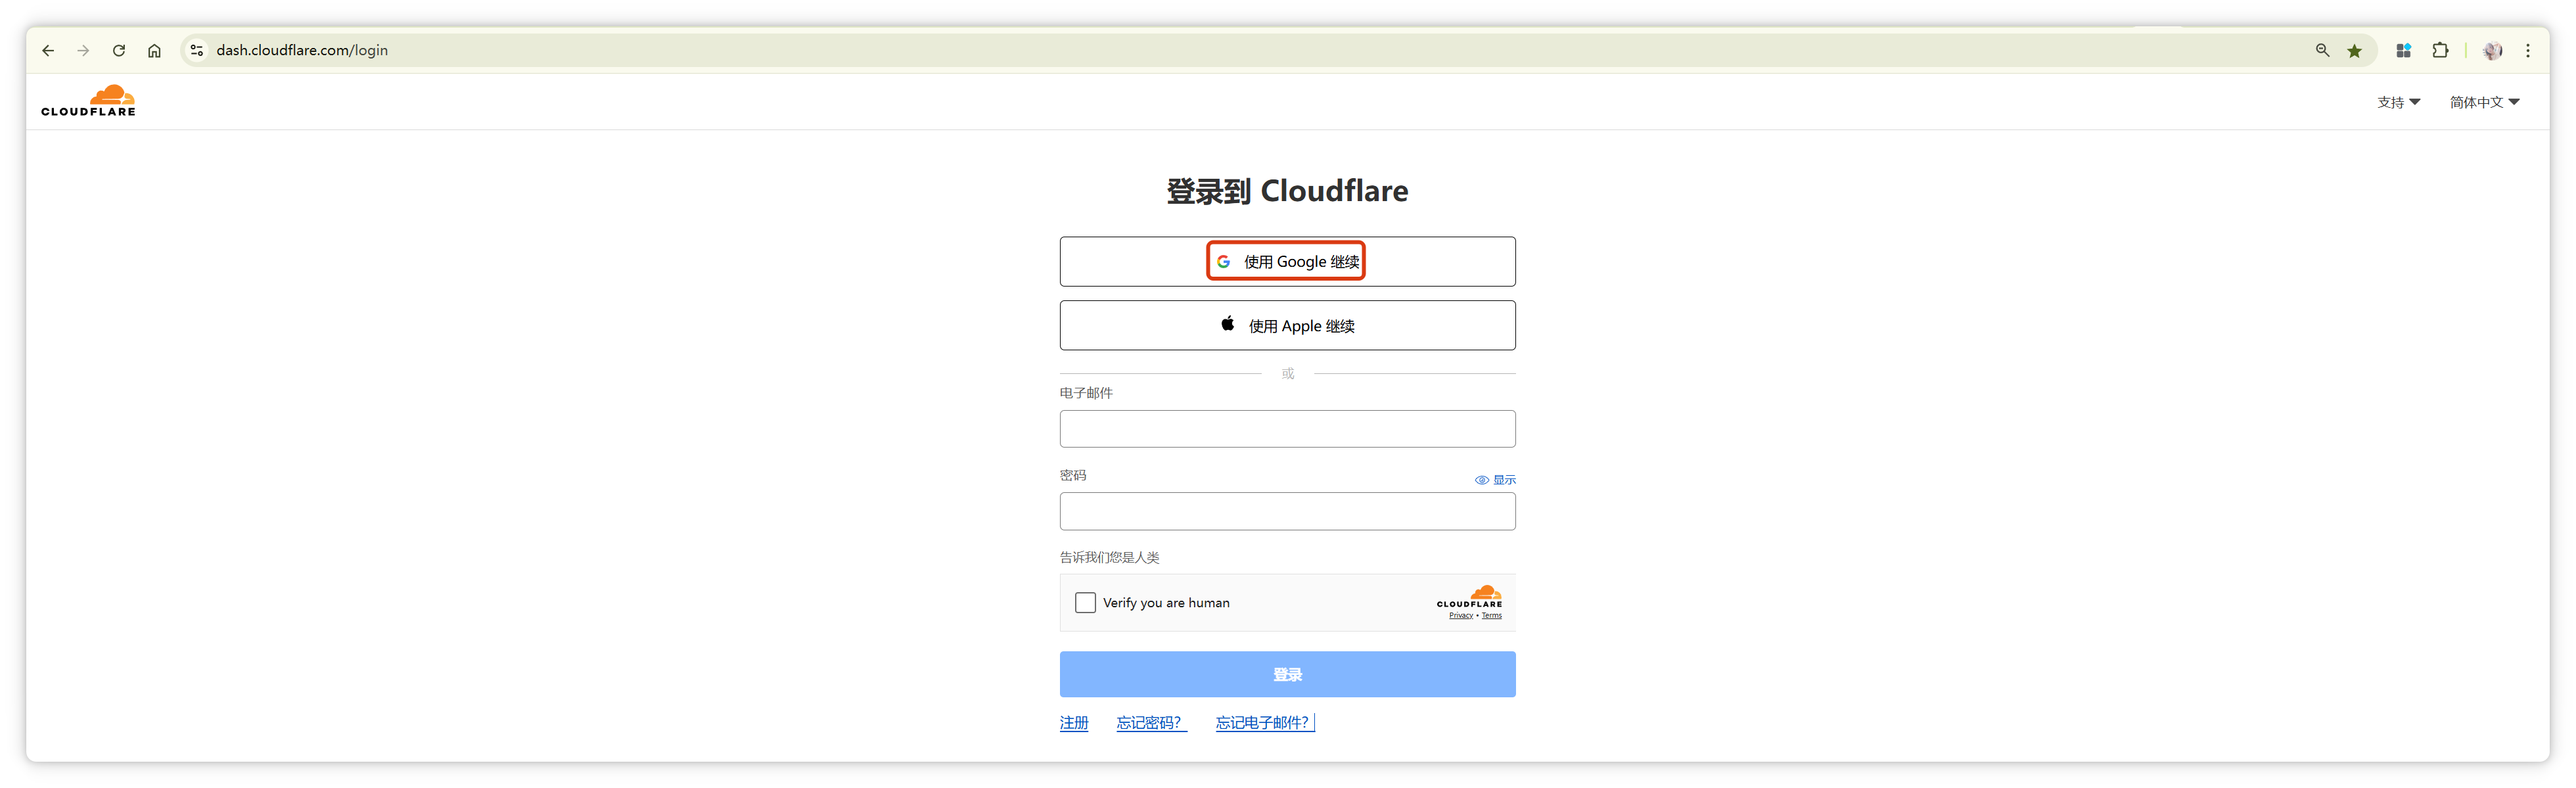Open the Chrome three-dot menu
The image size is (2576, 788).
coord(2528,51)
